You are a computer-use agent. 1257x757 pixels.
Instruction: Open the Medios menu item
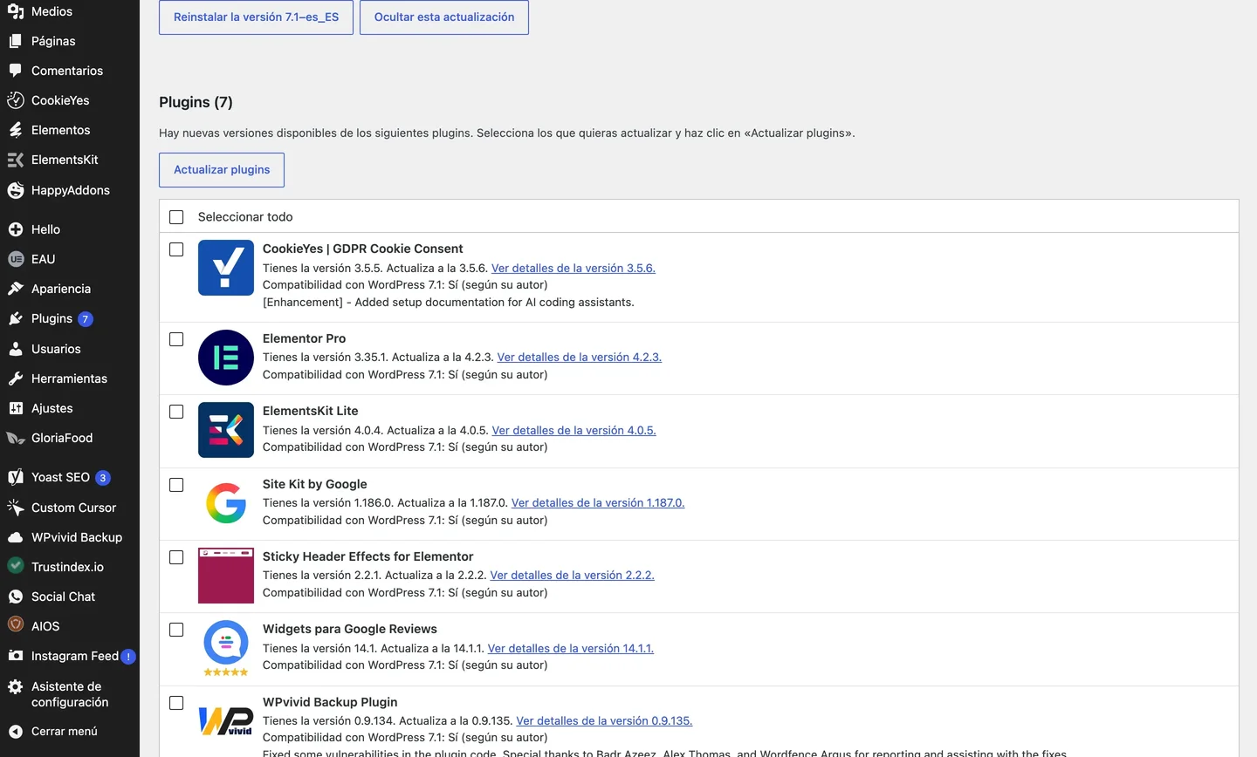click(x=70, y=11)
